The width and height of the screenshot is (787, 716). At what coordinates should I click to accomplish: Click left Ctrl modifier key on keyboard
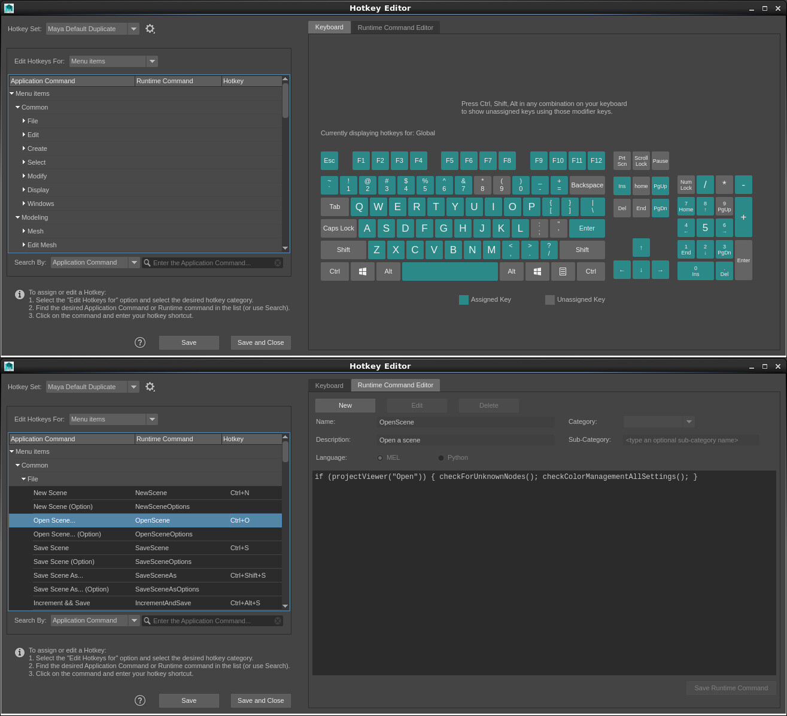point(335,271)
